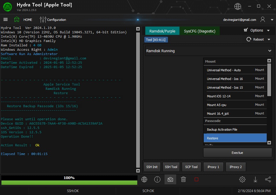Click the Reboot button label
The height and width of the screenshot is (195, 276).
(x=258, y=39)
